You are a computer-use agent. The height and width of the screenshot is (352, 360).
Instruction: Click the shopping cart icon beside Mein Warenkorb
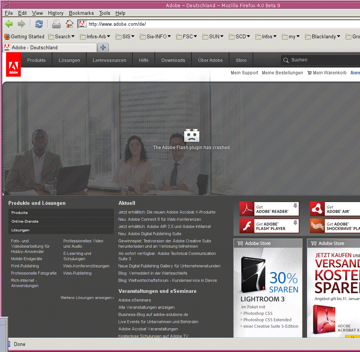(x=310, y=73)
